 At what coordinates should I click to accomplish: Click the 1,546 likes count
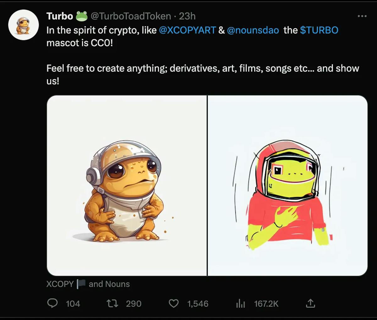[x=198, y=303]
